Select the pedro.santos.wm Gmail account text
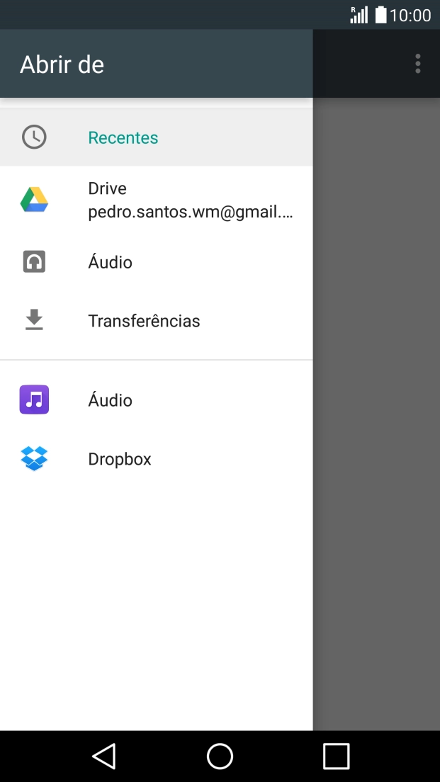Viewport: 440px width, 782px height. [x=190, y=212]
